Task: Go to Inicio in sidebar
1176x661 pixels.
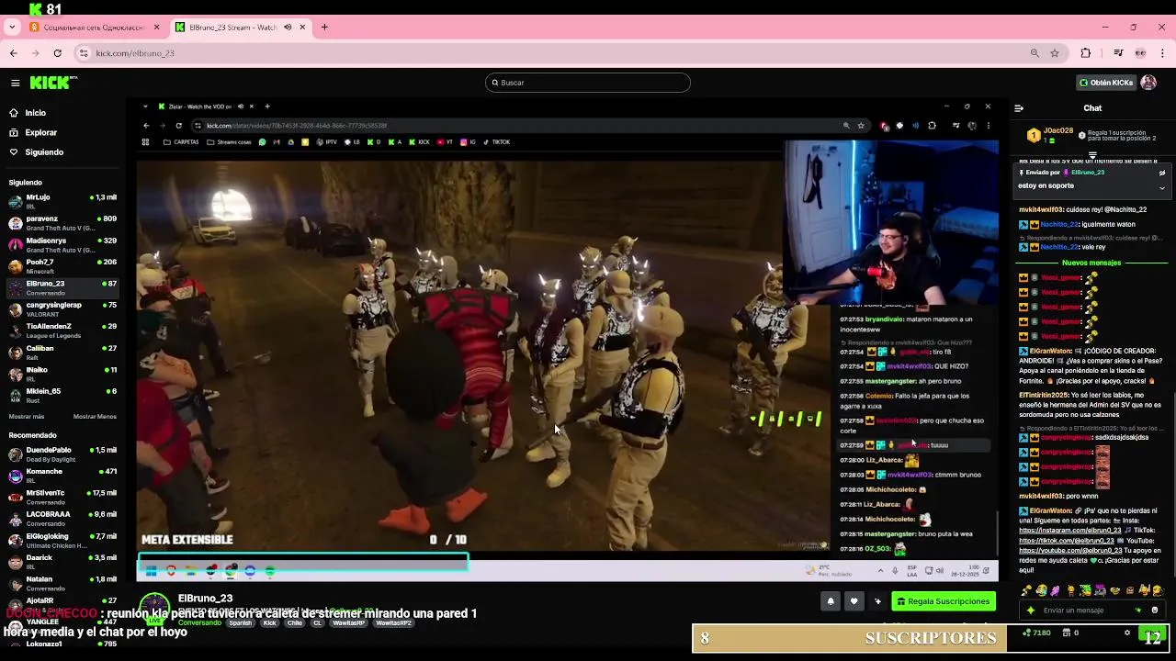Action: tap(35, 113)
